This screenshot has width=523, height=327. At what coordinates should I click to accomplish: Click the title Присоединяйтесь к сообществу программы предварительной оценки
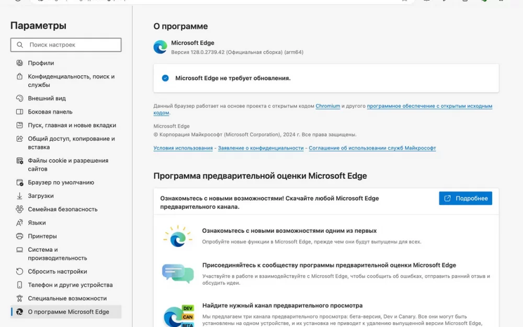[x=329, y=265]
